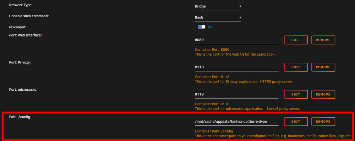Click the 'ON' label beside Privileged switch
Viewport: 355px width, 141px height.
coord(210,27)
